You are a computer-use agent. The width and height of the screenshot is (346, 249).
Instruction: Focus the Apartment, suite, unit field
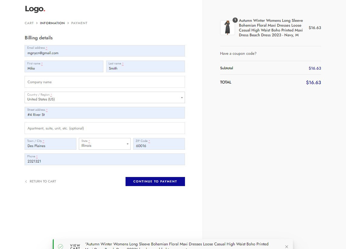pos(105,128)
